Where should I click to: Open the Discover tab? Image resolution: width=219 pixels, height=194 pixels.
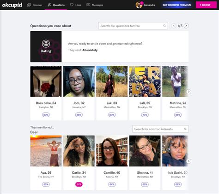35,5
